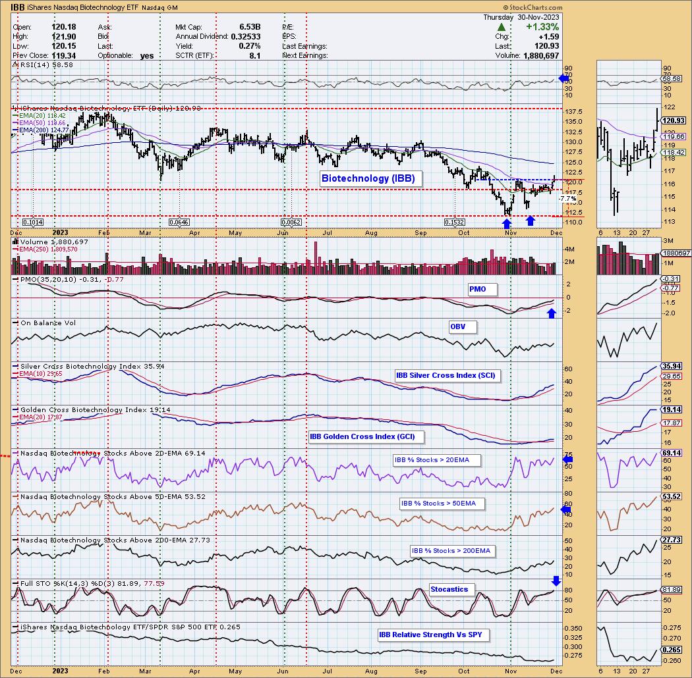Click the 0.0646 label near April
Image resolution: width=692 pixels, height=678 pixels.
point(179,222)
